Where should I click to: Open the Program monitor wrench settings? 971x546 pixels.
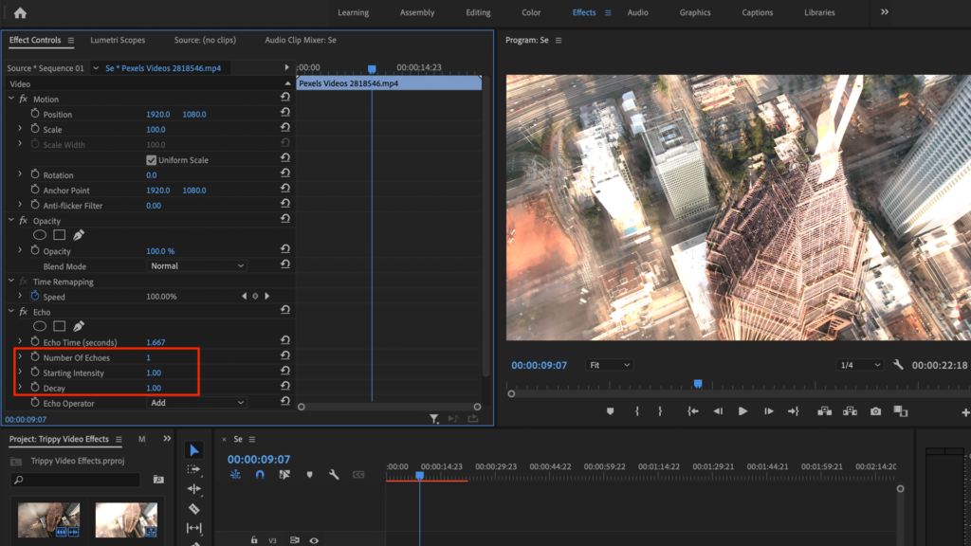tap(897, 365)
